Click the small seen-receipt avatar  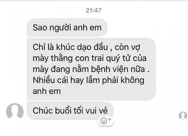tap(183, 116)
